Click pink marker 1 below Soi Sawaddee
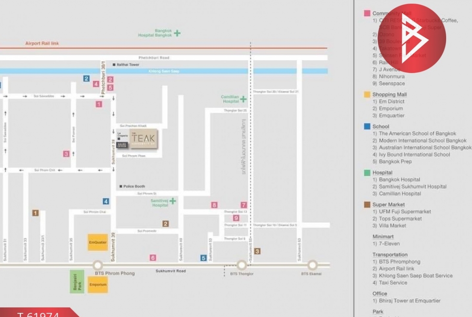 [x=99, y=104]
